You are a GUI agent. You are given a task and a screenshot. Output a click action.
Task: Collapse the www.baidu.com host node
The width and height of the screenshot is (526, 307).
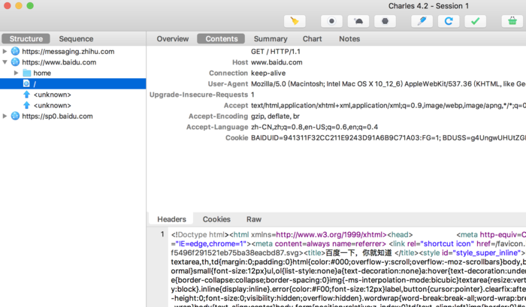pyautogui.click(x=5, y=62)
